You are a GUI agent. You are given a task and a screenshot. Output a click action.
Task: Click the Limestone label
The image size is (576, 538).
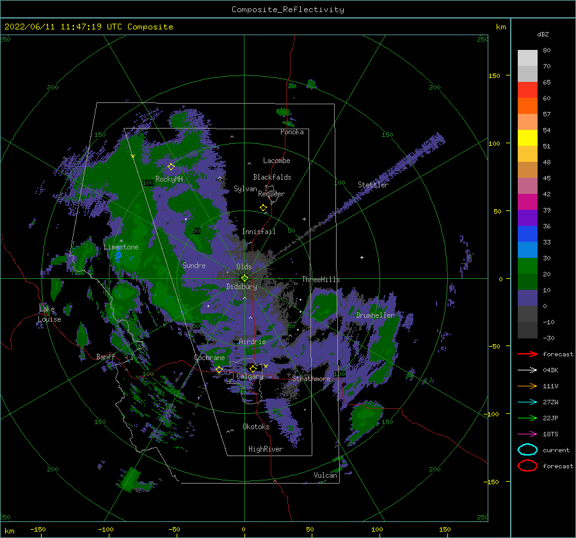121,247
